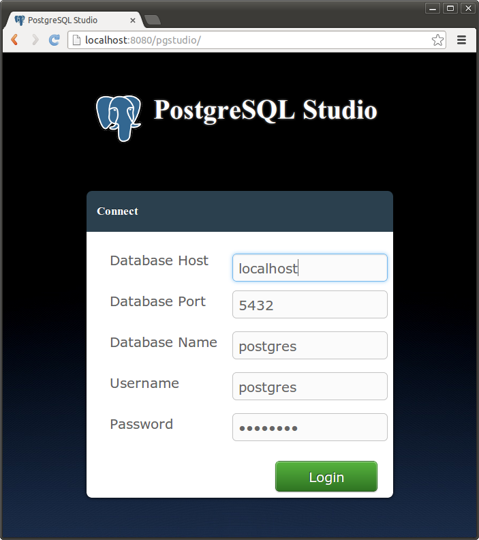This screenshot has width=479, height=540.
Task: Click the 'Username' label
Action: pyautogui.click(x=144, y=383)
